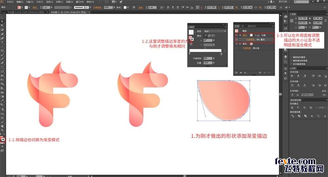Viewport: 328px width, 177px height.
Task: Click Clear Appearance icon in Appearance panel
Action: 260,73
